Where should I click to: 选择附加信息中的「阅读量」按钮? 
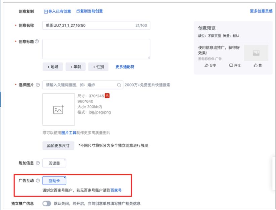click(54, 163)
